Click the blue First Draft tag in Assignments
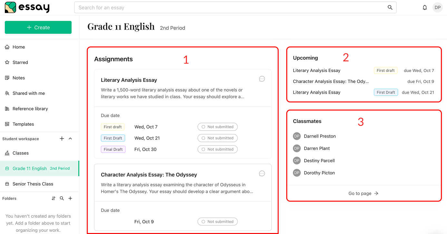This screenshot has height=234, width=447. (x=113, y=138)
